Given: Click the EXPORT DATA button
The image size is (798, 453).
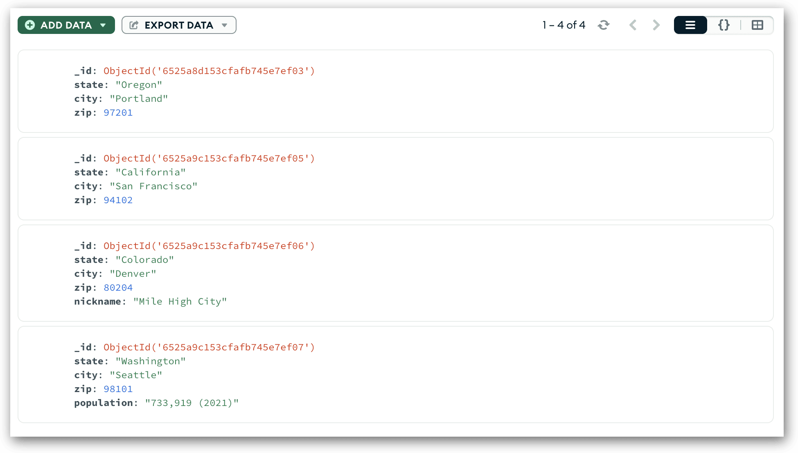Looking at the screenshot, I should (x=179, y=25).
